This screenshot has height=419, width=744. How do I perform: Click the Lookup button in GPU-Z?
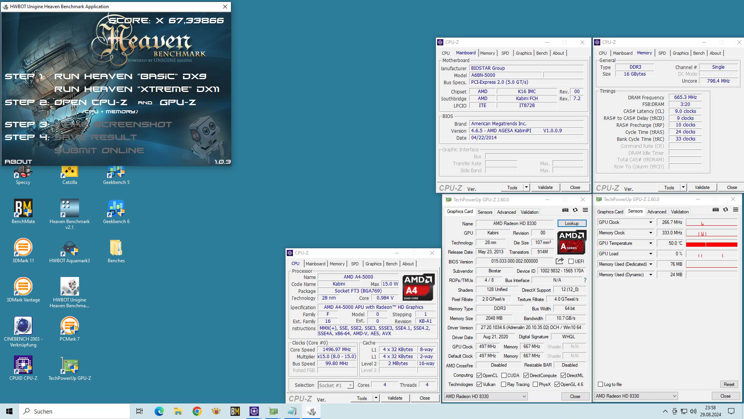pyautogui.click(x=572, y=223)
